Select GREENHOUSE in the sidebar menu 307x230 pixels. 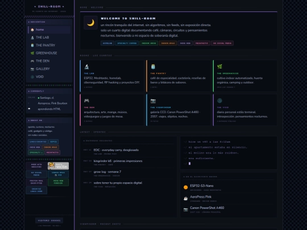[49, 53]
